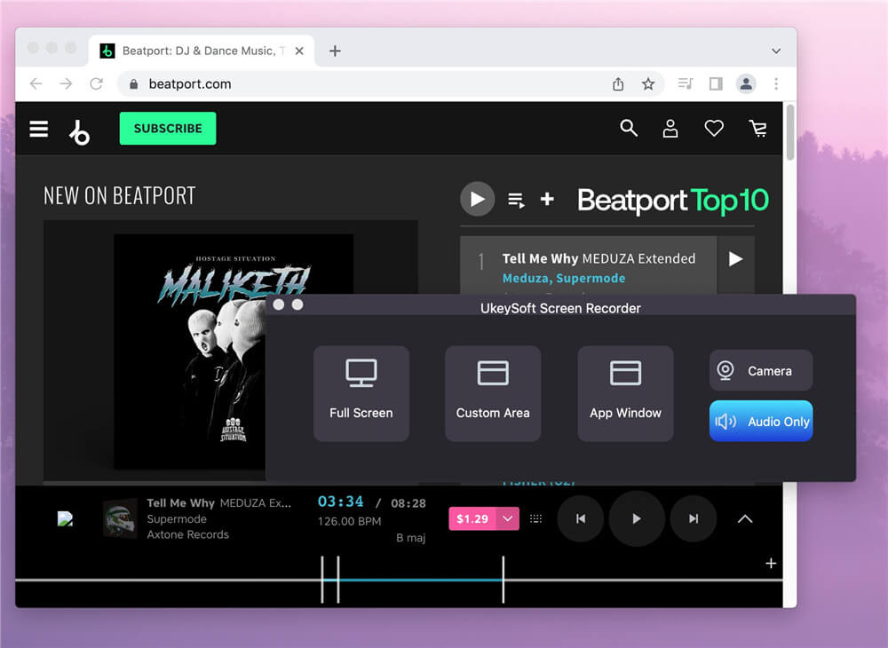Image resolution: width=888 pixels, height=648 pixels.
Task: Enable Camera recording
Action: [760, 370]
